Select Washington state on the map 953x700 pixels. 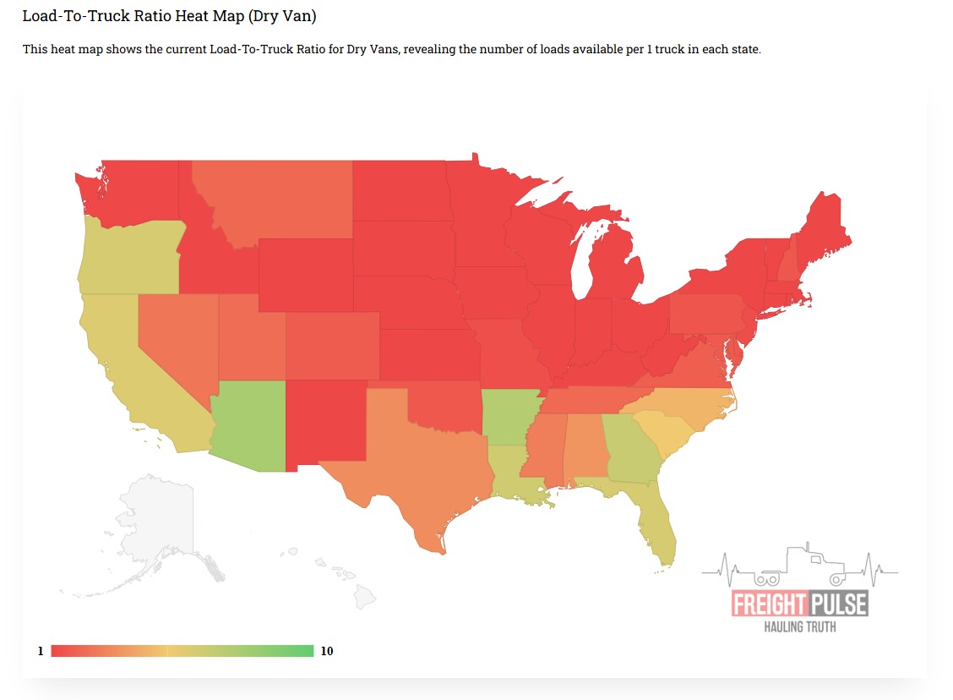pyautogui.click(x=135, y=194)
